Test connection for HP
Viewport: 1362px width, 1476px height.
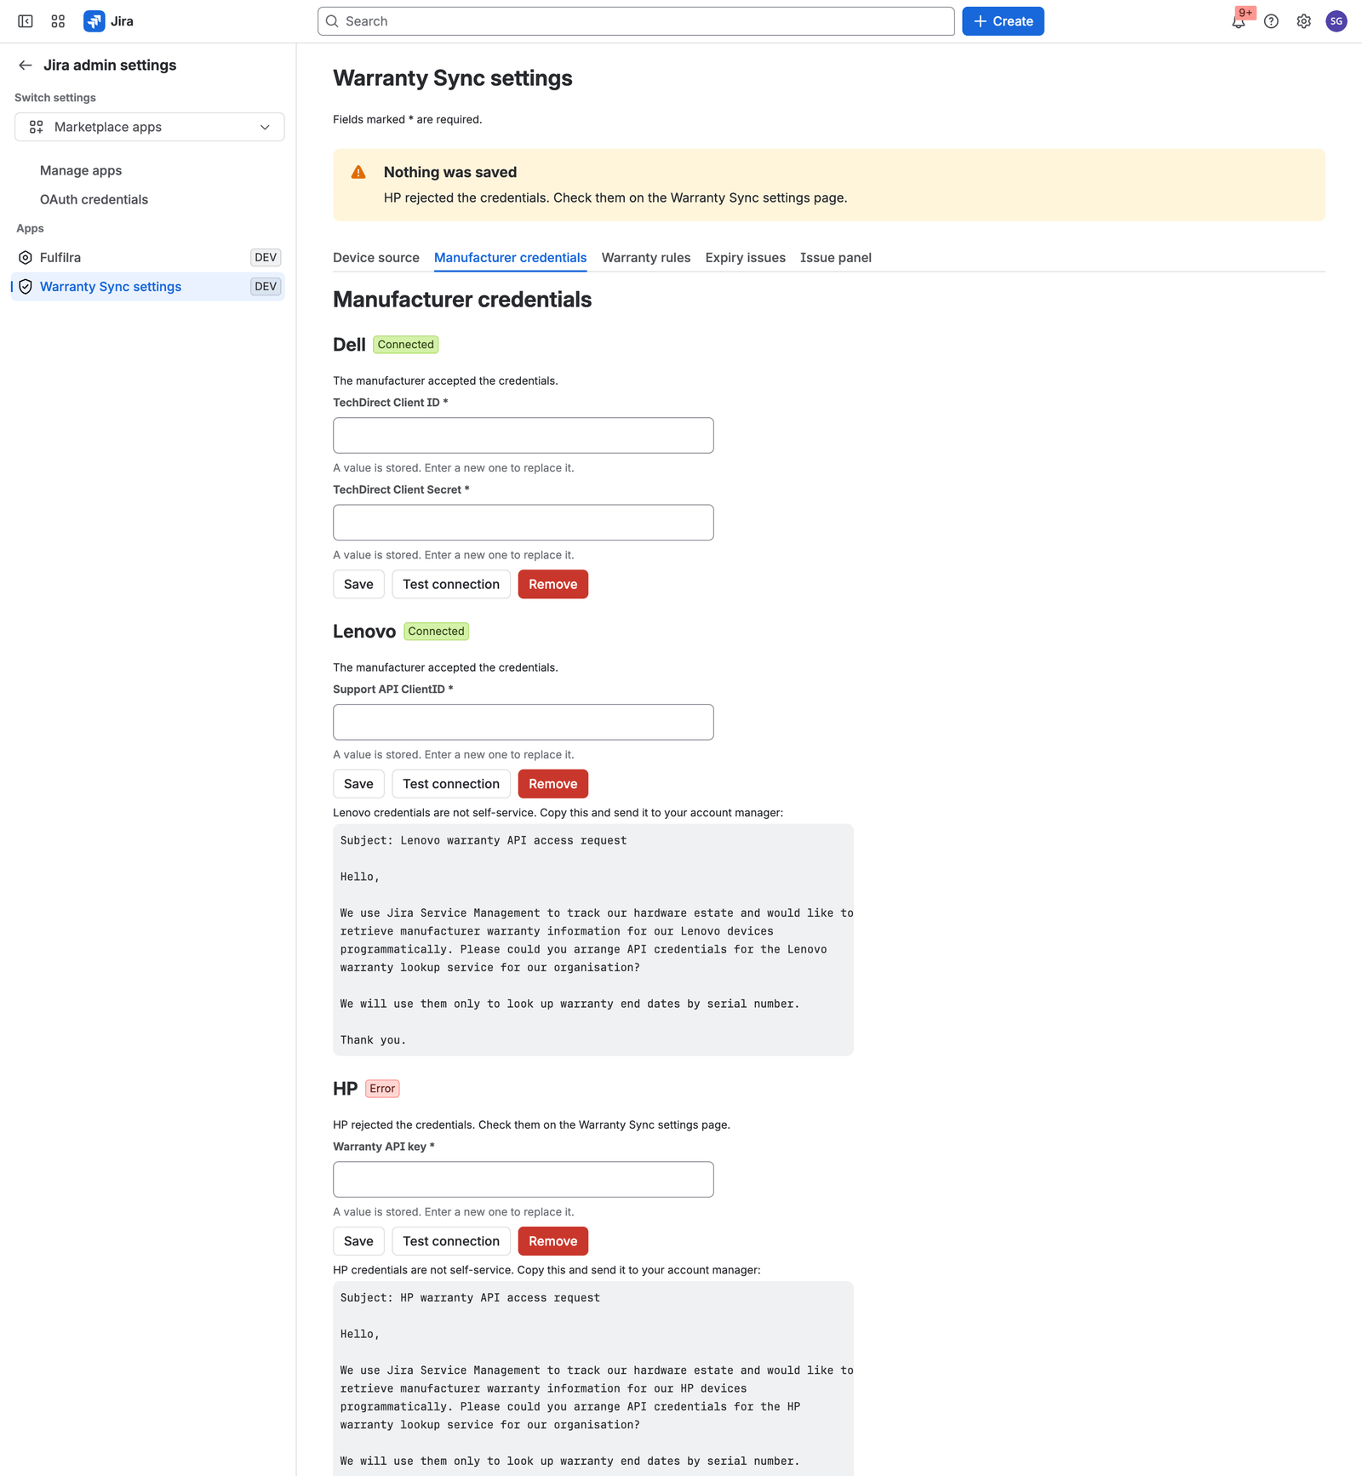[x=451, y=1241]
